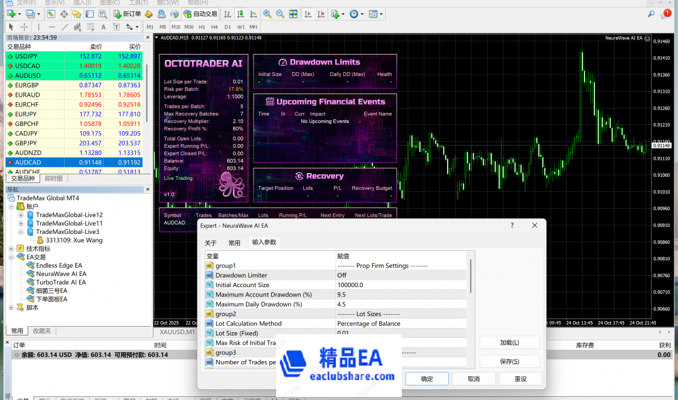Select the crosshair tool
Screen dimensions: 678x400
pyautogui.click(x=24, y=27)
